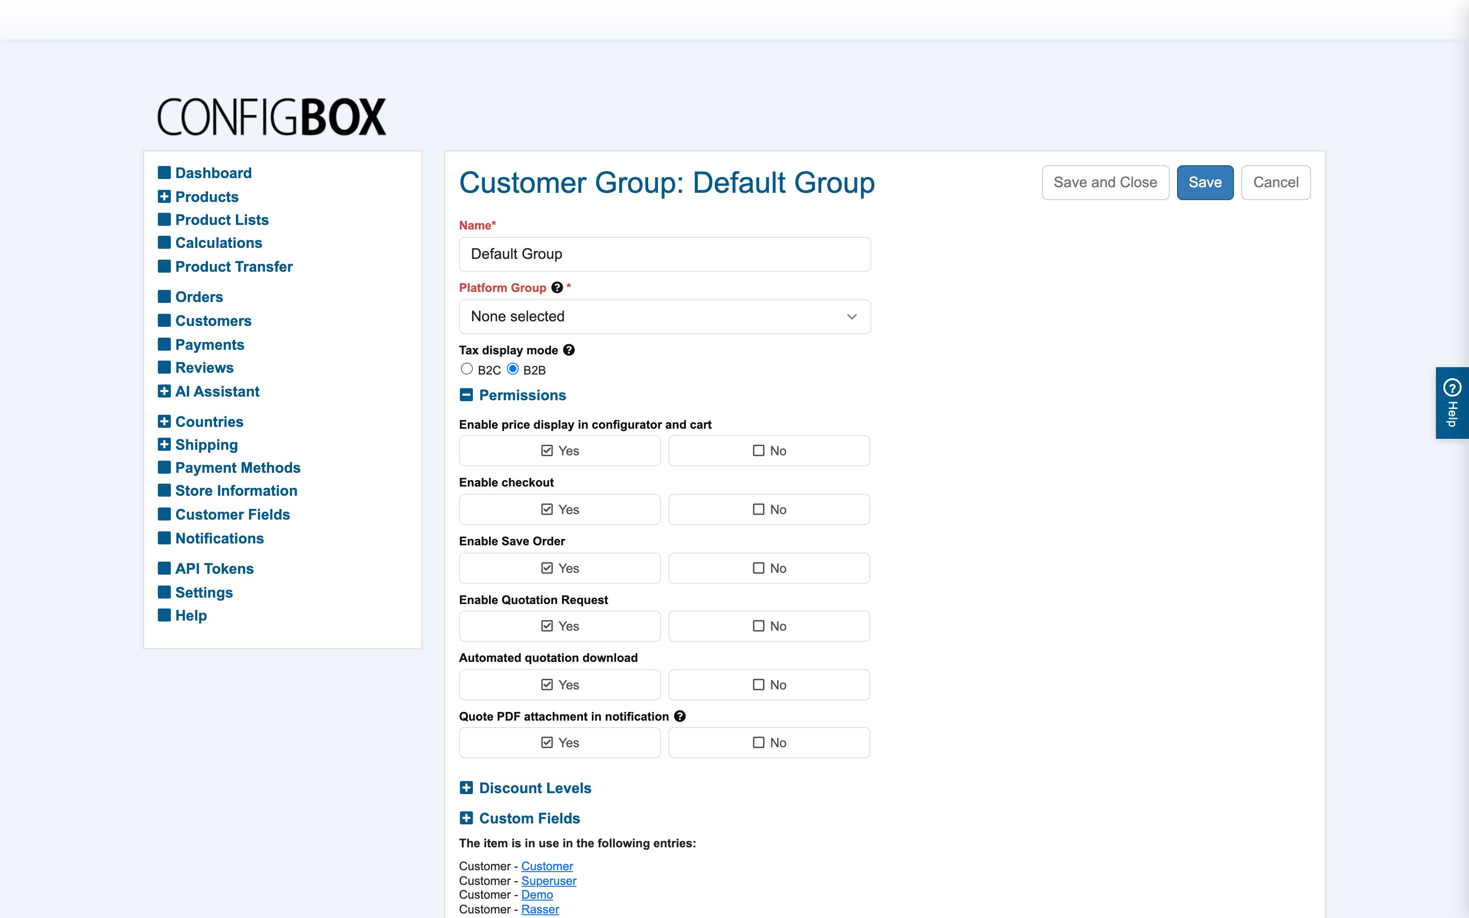Set Enable checkout to Yes

point(560,509)
